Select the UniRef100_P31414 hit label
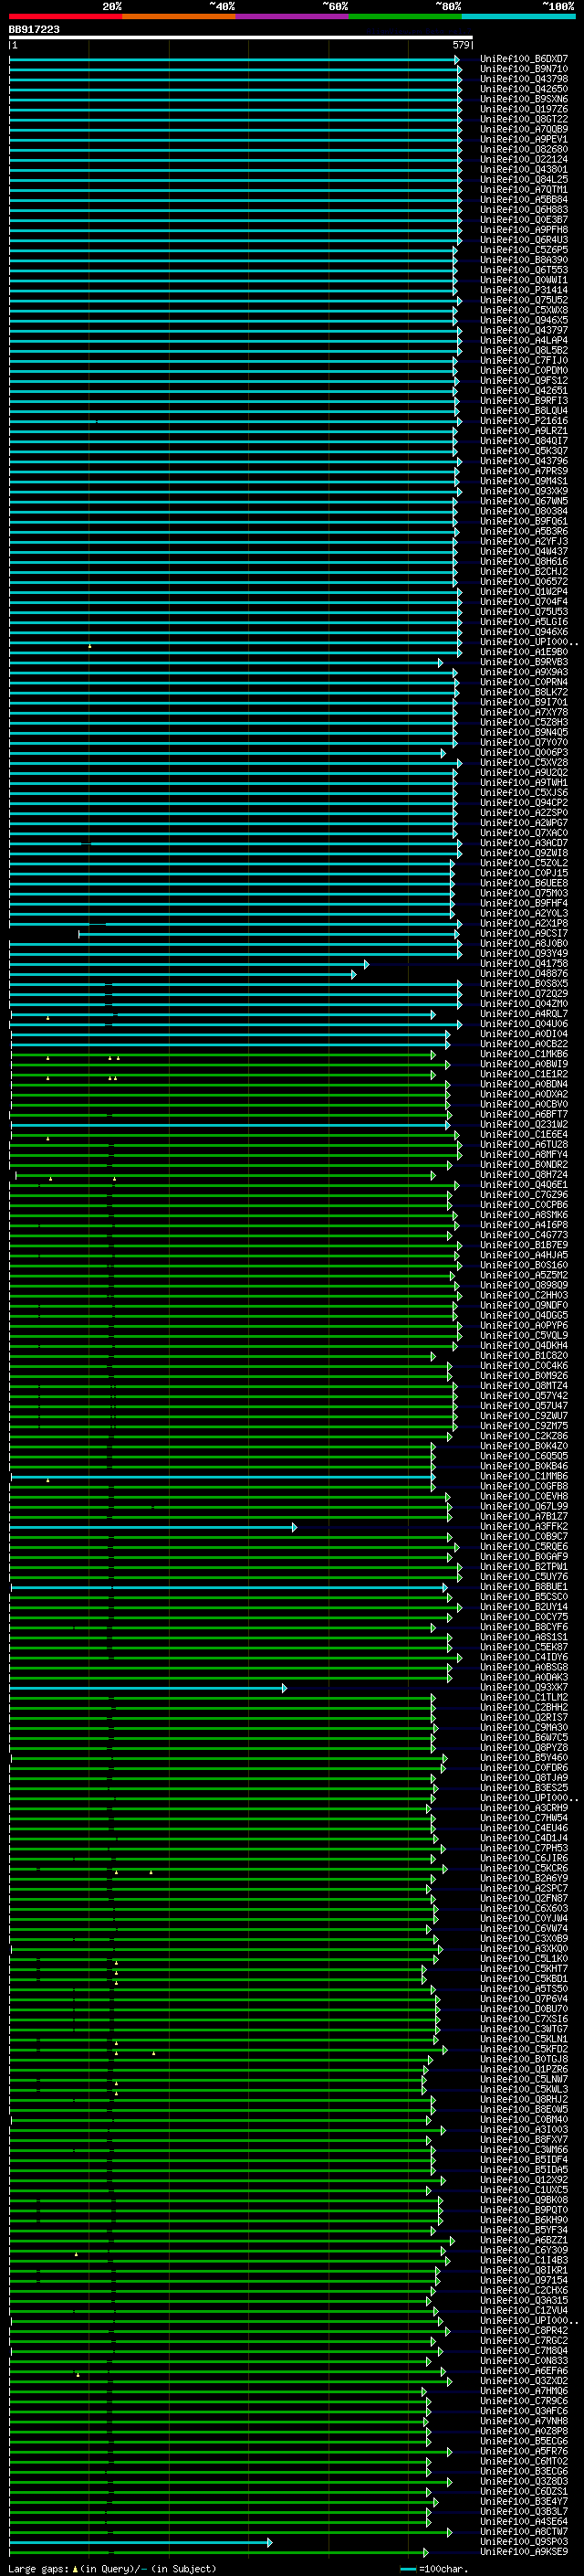The height and width of the screenshot is (2576, 584). [524, 290]
